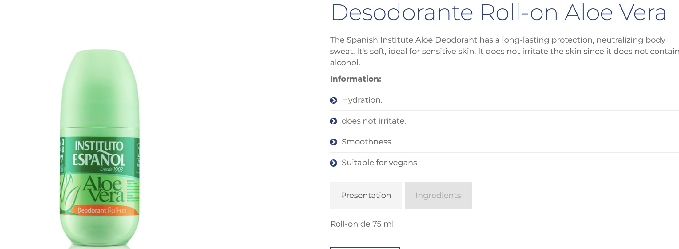Select the 'Hydration.' list item text
The width and height of the screenshot is (679, 249).
(x=362, y=100)
